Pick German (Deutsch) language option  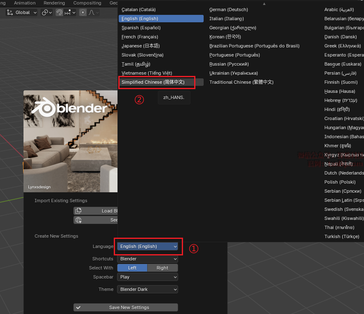pyautogui.click(x=228, y=9)
